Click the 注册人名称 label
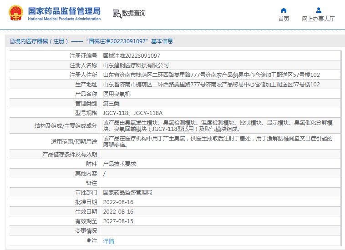The height and width of the screenshot is (250, 345). pos(83,65)
